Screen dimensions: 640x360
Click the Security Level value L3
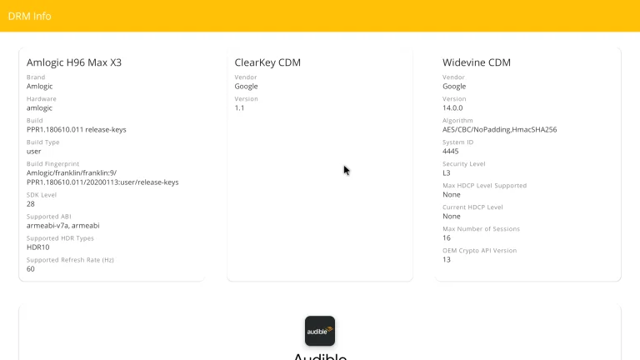click(447, 172)
